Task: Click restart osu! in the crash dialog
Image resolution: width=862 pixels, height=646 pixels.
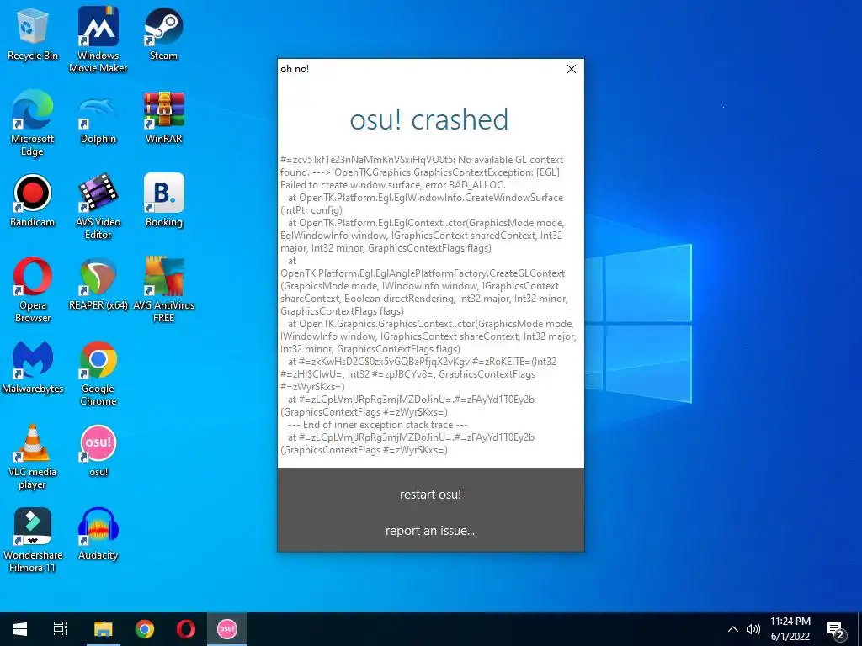Action: [430, 495]
